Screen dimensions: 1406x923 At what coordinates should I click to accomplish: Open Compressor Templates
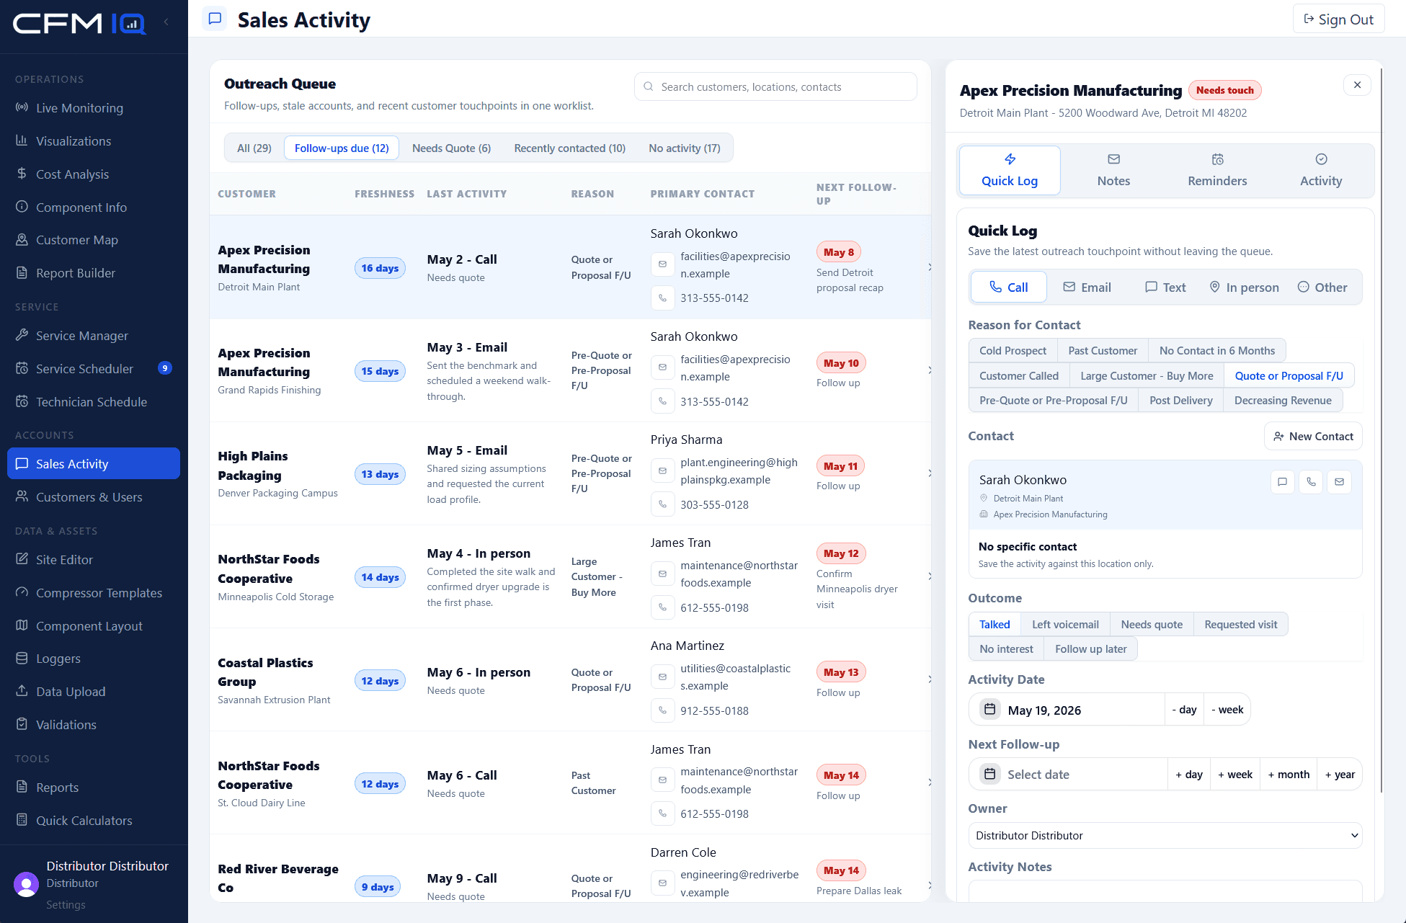94,592
